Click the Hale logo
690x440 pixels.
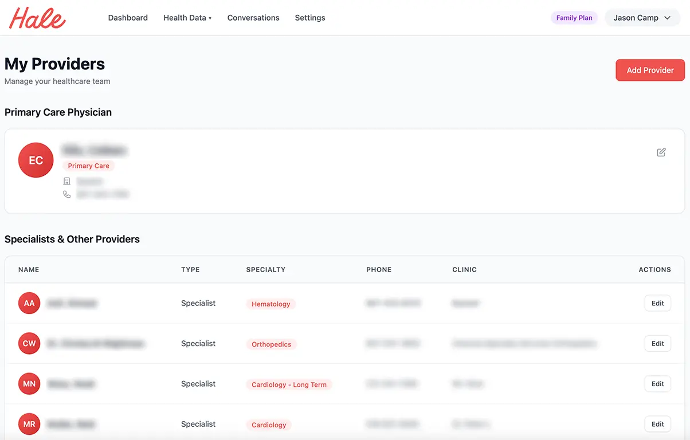(37, 18)
